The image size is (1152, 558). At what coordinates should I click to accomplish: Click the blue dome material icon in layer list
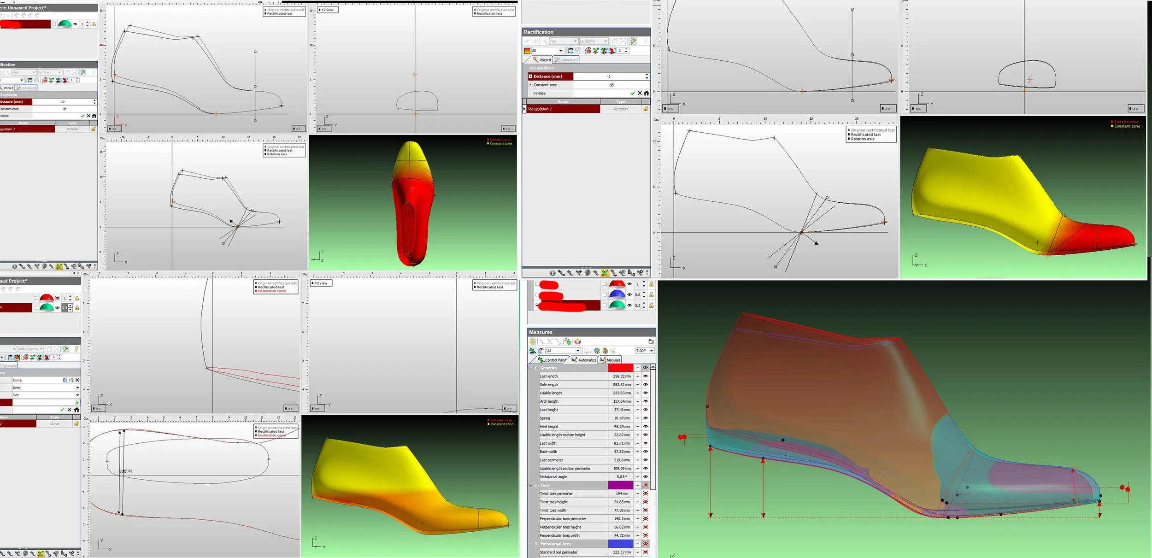(617, 294)
